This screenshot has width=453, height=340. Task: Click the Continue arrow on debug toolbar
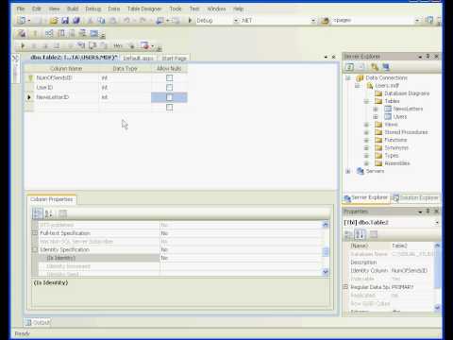click(23, 46)
